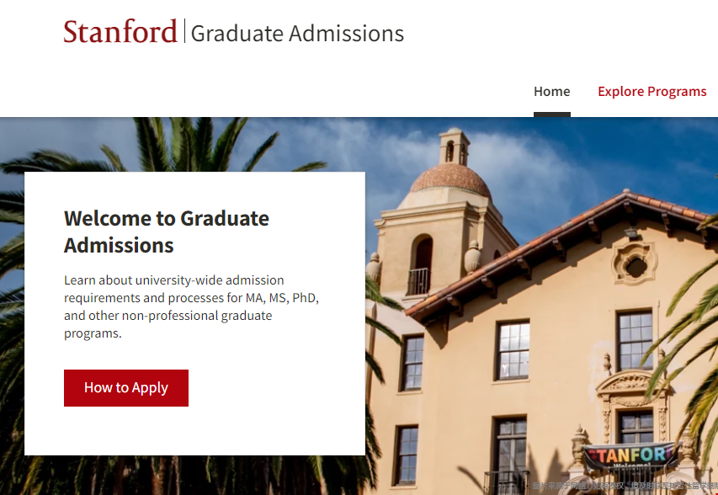
Task: Click the Welcome to Graduate Admissions heading
Action: coord(167,232)
